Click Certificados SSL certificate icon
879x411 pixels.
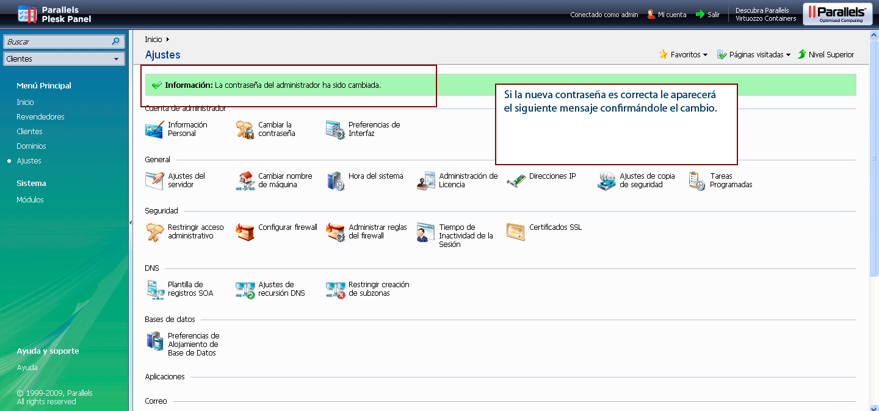point(516,232)
